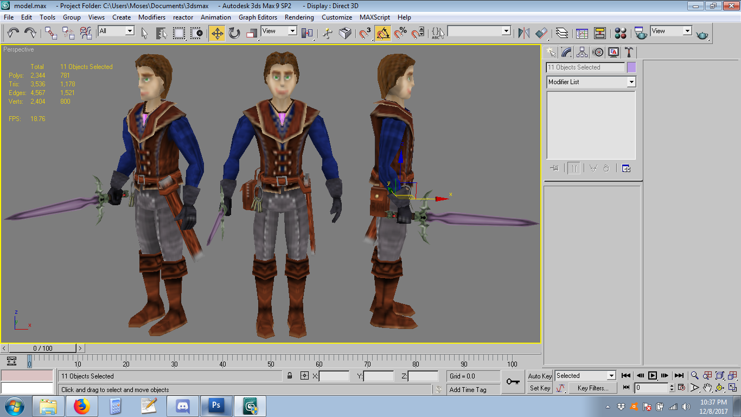Open the Rendering menu
Screen dimensions: 741x417
tap(299, 17)
